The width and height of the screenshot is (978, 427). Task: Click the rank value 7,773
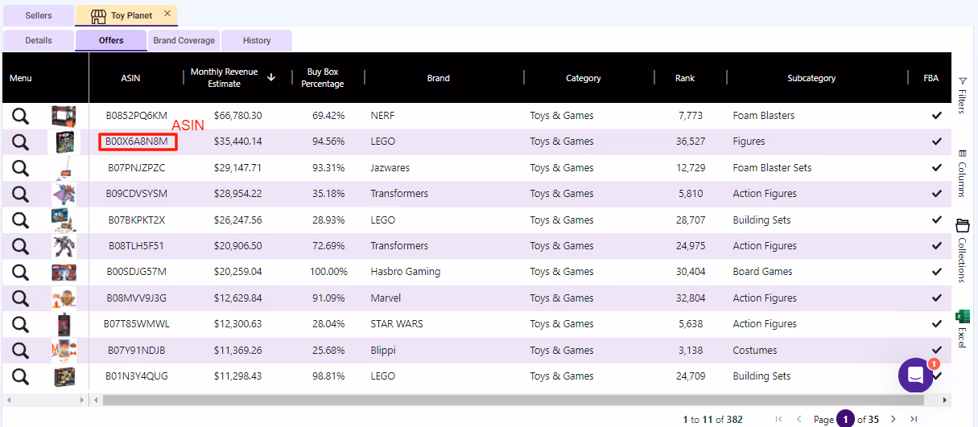pyautogui.click(x=691, y=116)
